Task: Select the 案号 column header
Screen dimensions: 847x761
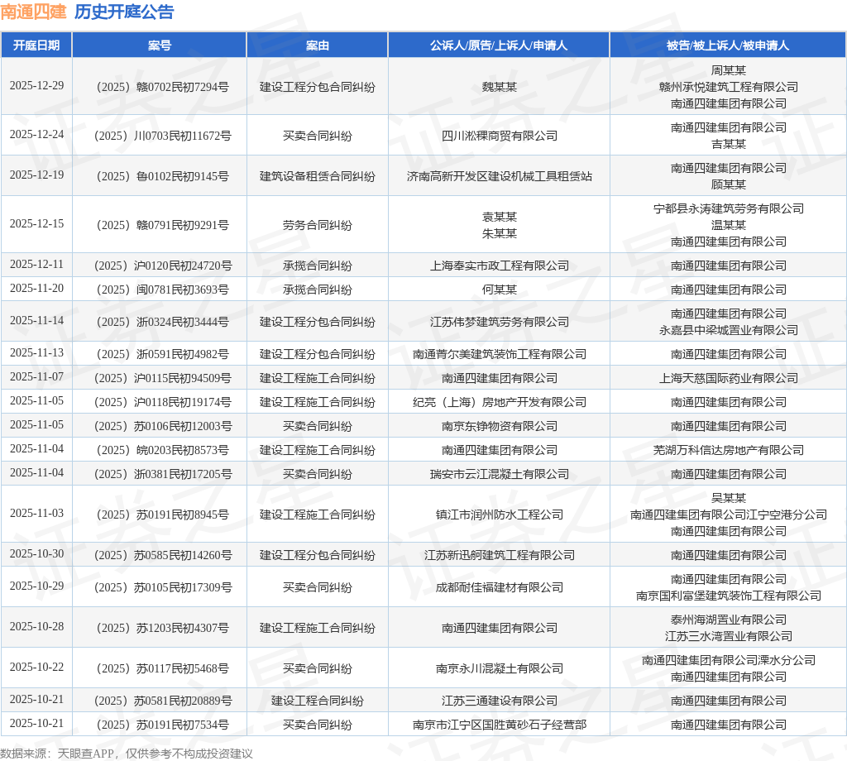Action: (x=160, y=45)
